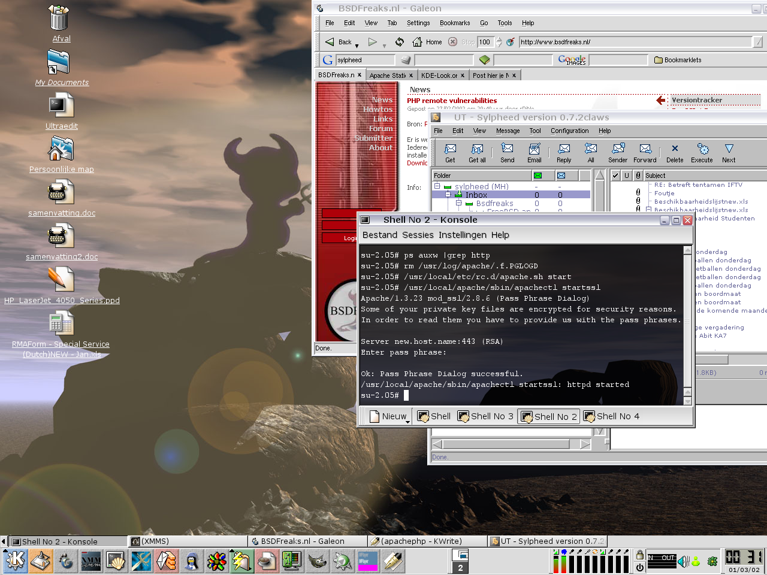The height and width of the screenshot is (575, 767).
Task: Open Sylpheed Configuration menu
Action: 569,131
